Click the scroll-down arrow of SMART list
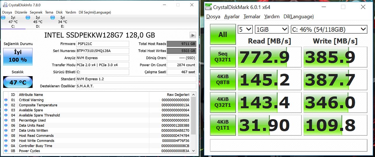Screen dimensions: 375x157 tap(194, 151)
